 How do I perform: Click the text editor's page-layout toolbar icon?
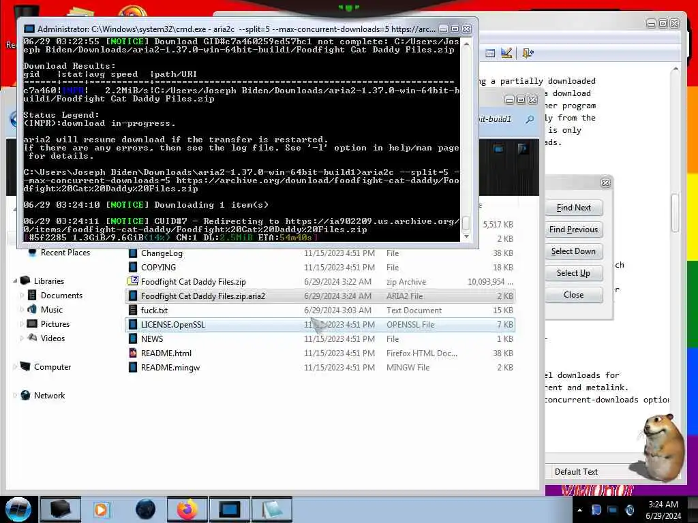(x=490, y=53)
